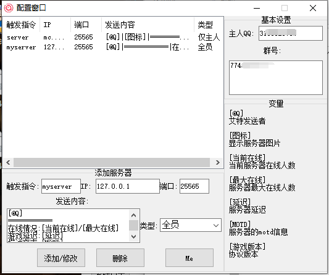Click the 发送内容 column header

pos(148,25)
